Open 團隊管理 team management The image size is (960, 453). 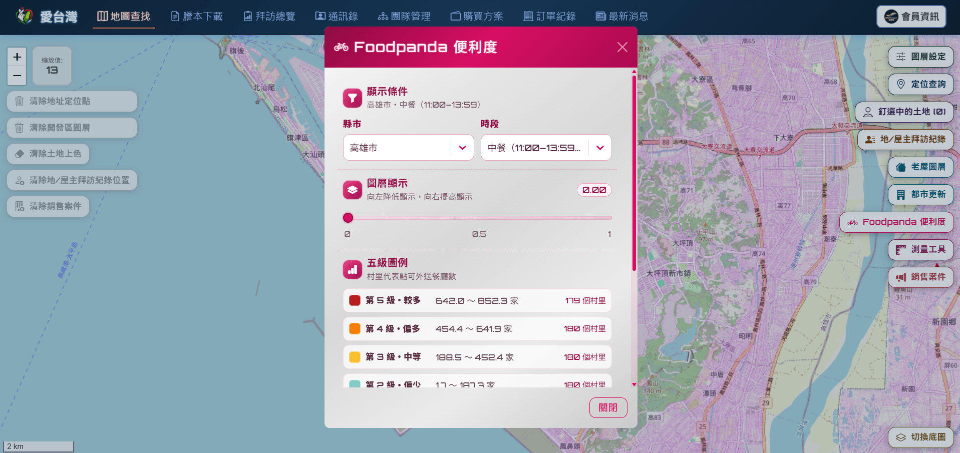[x=404, y=17]
